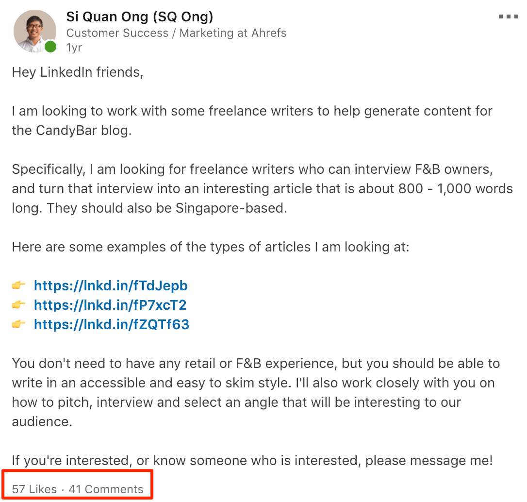Viewport: 527px width, 502px height.
Task: Click the pointing finger emoji beside first link
Action: [x=18, y=285]
